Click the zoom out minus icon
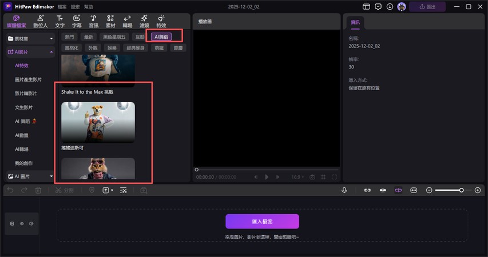 (x=429, y=190)
